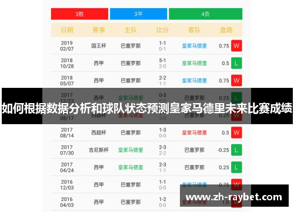Click the 2016 12/03 date cell
This screenshot has height=212, width=294.
(67, 185)
